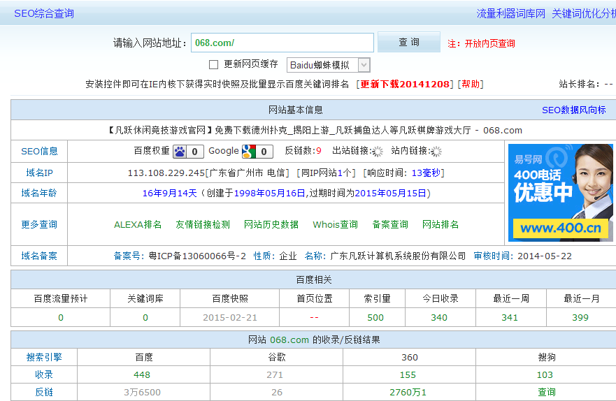Click the 审核时间 label

494,256
